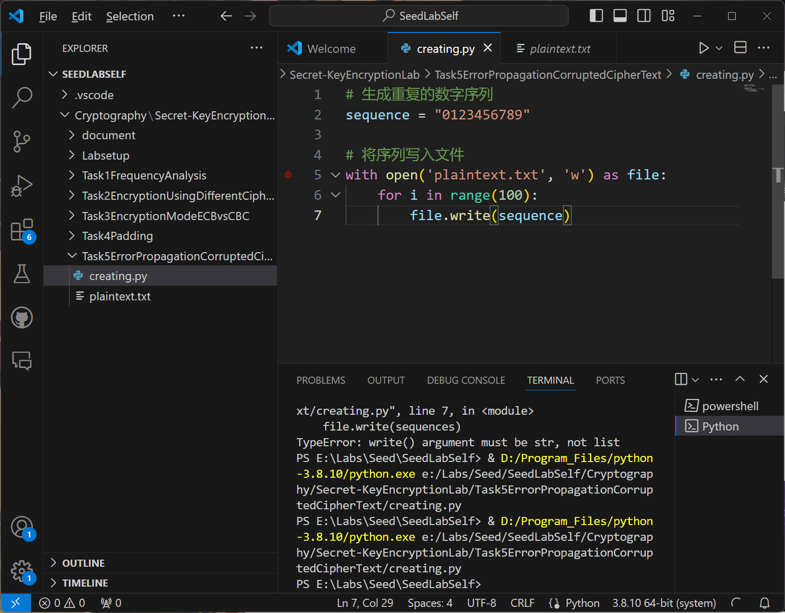785x613 pixels.
Task: Open the OUTPUT panel tab
Action: [x=386, y=380]
